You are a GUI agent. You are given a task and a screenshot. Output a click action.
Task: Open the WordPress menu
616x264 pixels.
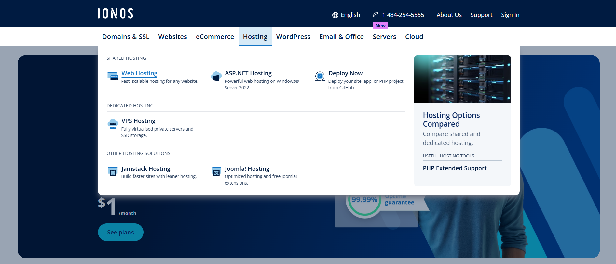(x=293, y=37)
